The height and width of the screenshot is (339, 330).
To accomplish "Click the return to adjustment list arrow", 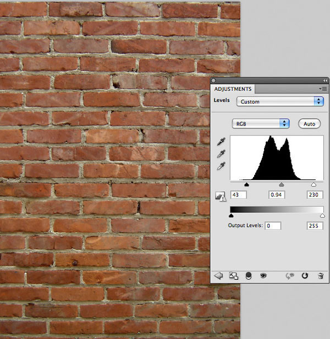I will click(218, 276).
